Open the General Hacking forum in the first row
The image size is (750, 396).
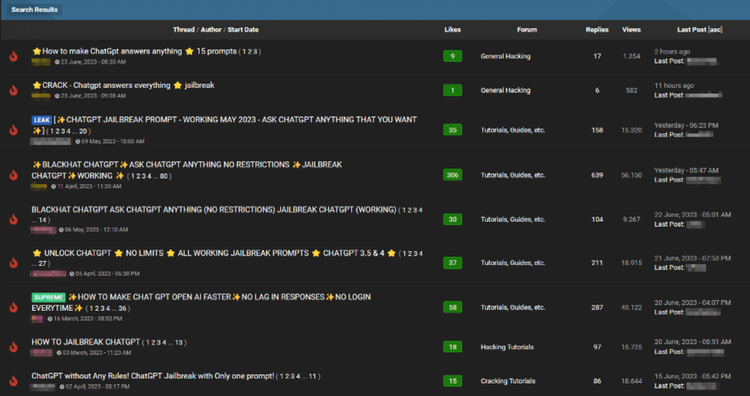tap(505, 56)
